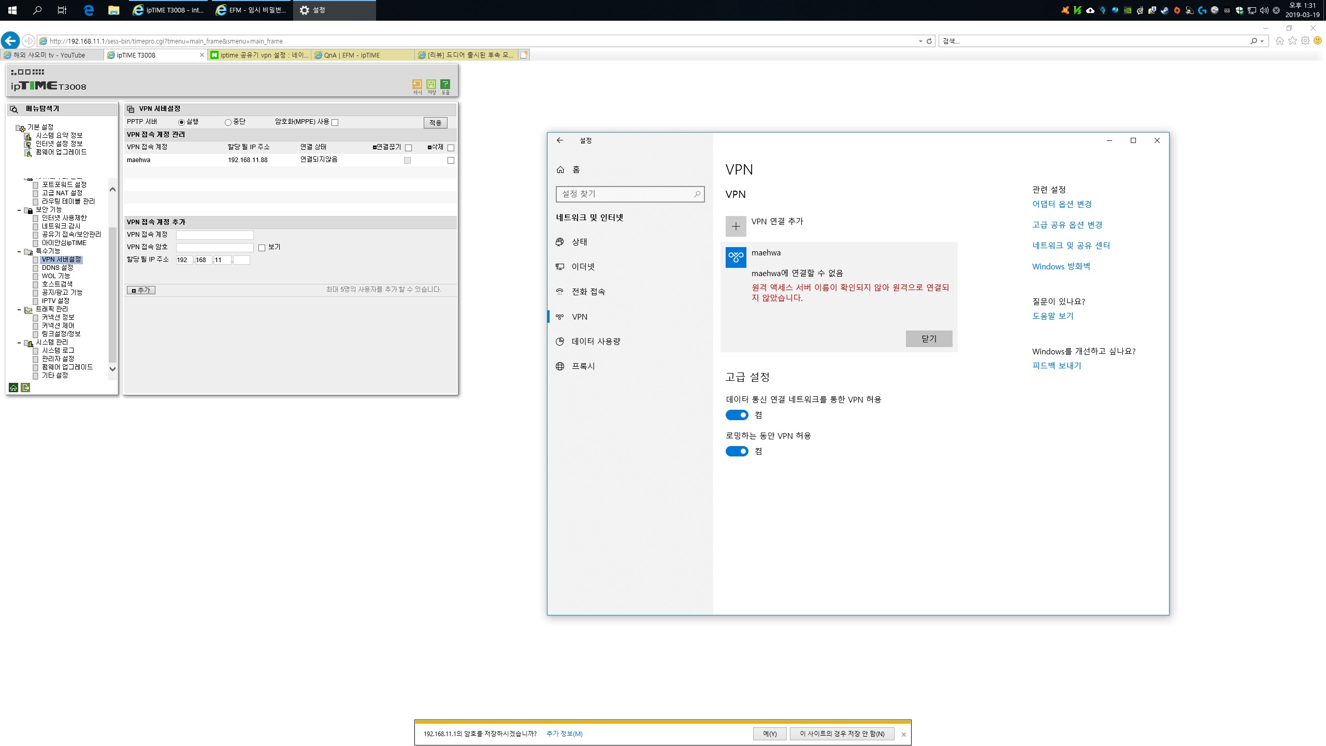Click the VPN 접속 계정 input field
Image resolution: width=1326 pixels, height=746 pixels.
coord(214,235)
